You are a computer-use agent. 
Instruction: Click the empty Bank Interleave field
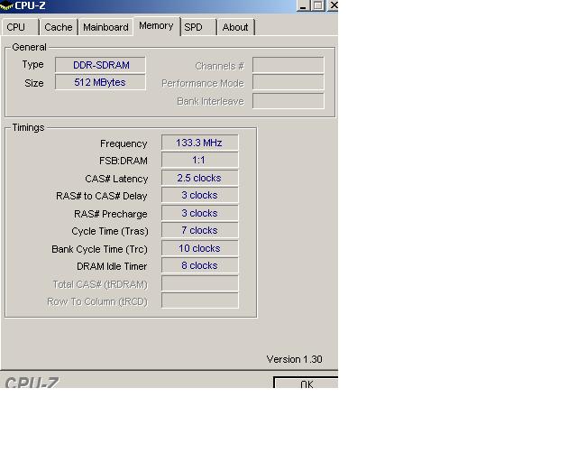288,101
